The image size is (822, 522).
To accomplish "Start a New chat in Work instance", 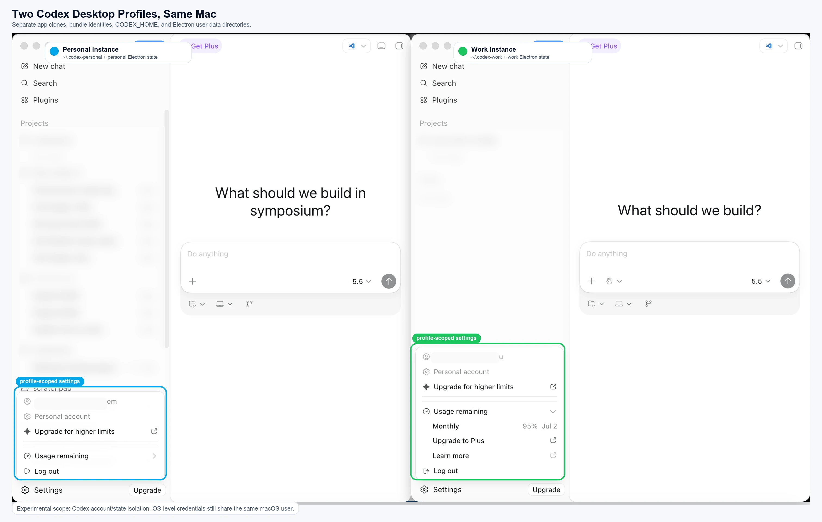I will point(442,66).
